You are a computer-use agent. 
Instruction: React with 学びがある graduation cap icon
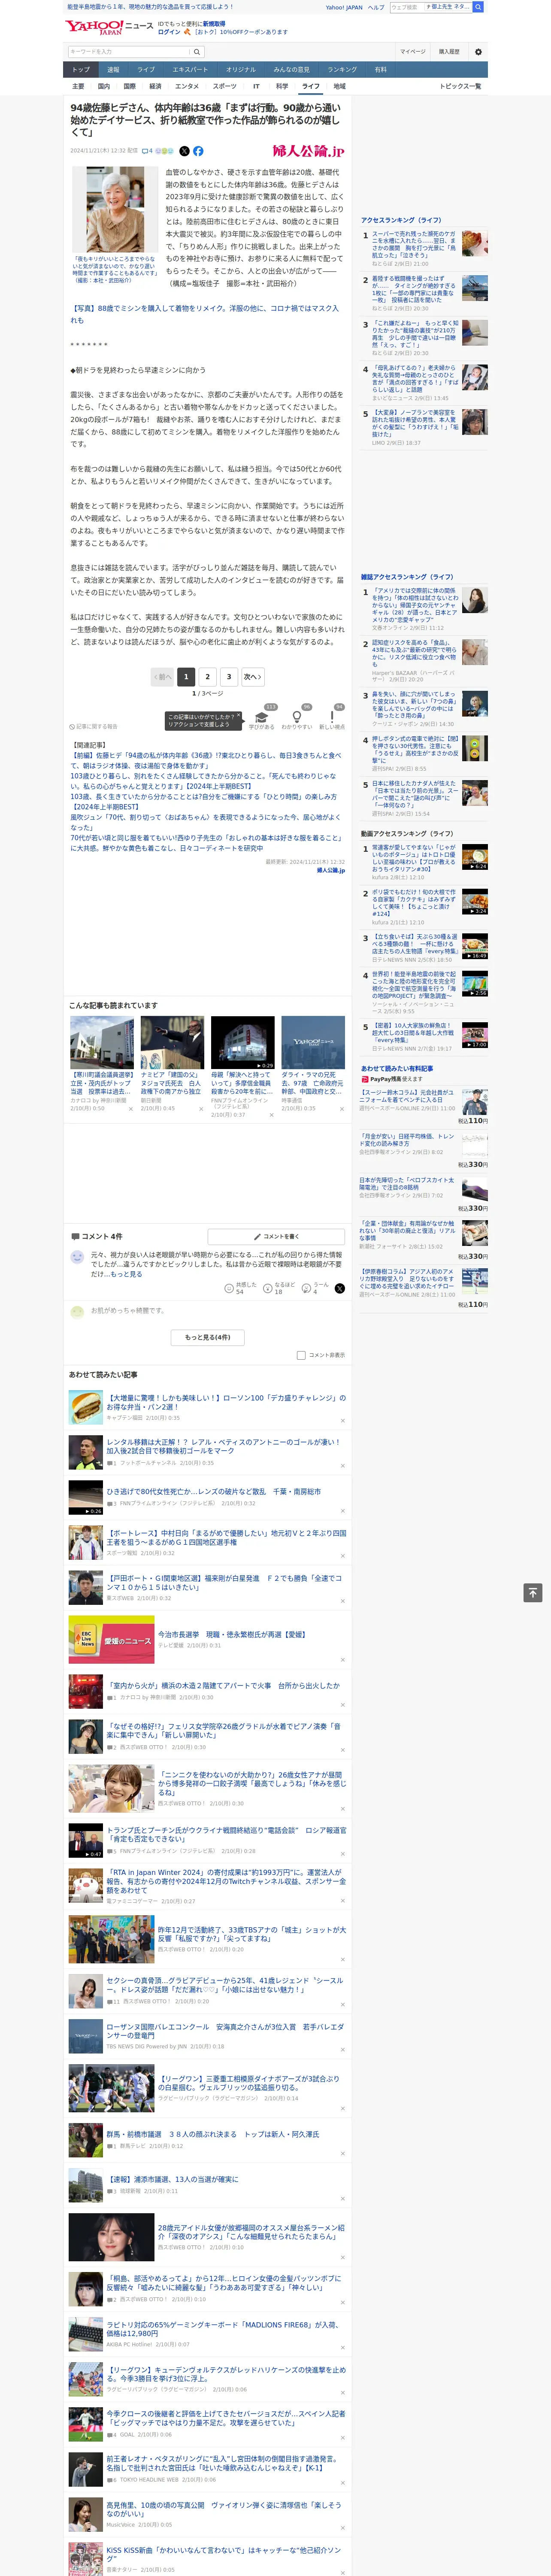pyautogui.click(x=261, y=719)
